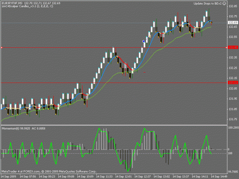Click the smiley face expert advisor icon

coord(224,3)
